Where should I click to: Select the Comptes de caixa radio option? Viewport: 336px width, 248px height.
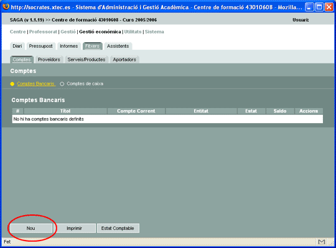[62, 84]
